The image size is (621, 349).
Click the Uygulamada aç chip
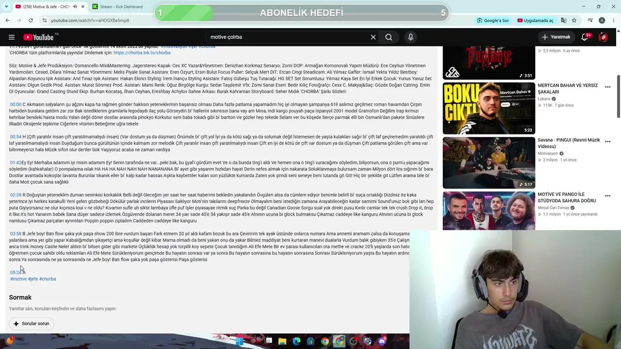[x=535, y=20]
